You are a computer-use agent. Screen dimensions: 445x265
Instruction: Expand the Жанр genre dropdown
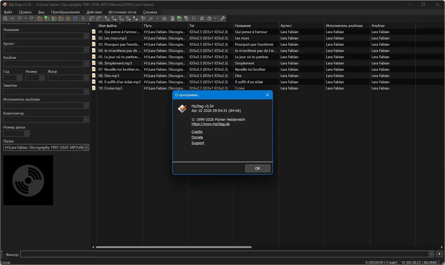click(86, 78)
